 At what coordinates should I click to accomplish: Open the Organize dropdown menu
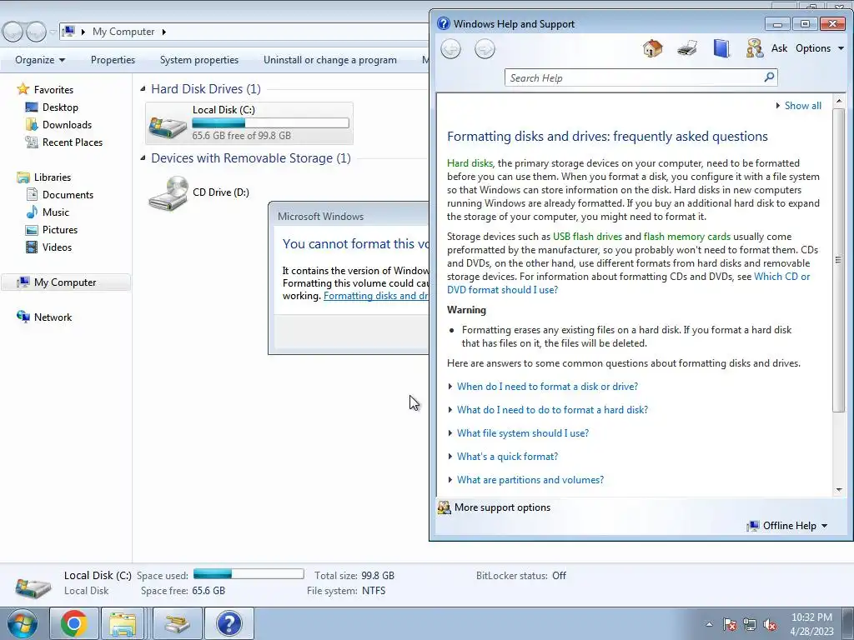coord(40,60)
